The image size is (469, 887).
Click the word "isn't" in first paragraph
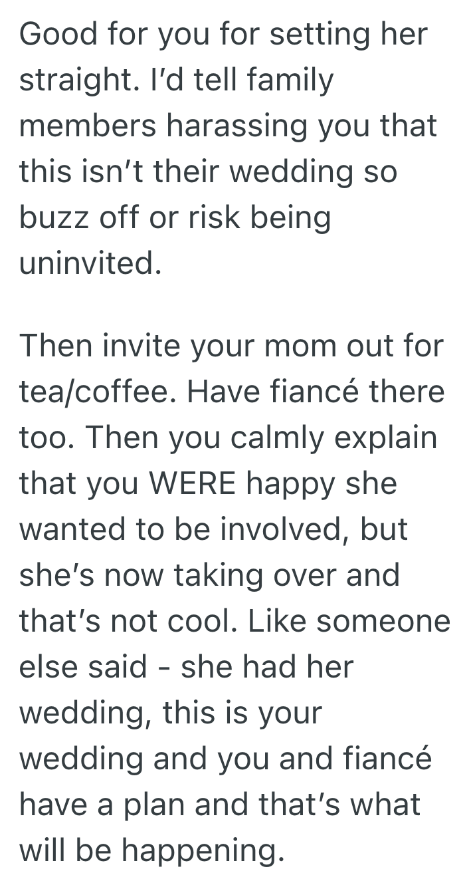coord(118,172)
